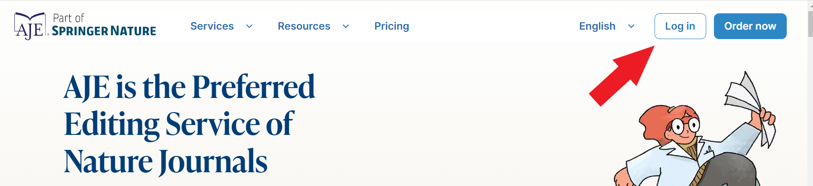813x186 pixels.
Task: Click the 'AJE is the Preferred' headline line
Action: [x=189, y=87]
